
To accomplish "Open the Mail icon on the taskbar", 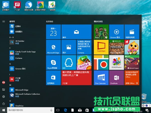I will click(x=80, y=110).
